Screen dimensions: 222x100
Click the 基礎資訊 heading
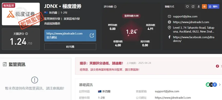(86, 85)
